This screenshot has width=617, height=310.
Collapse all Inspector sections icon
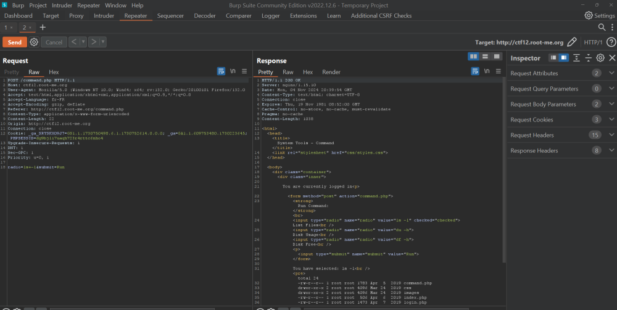588,58
